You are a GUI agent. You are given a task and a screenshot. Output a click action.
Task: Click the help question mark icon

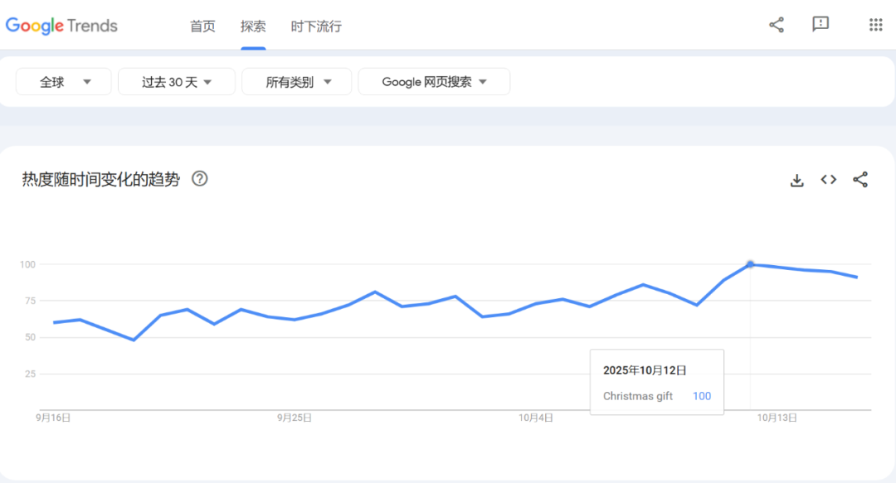tap(199, 179)
